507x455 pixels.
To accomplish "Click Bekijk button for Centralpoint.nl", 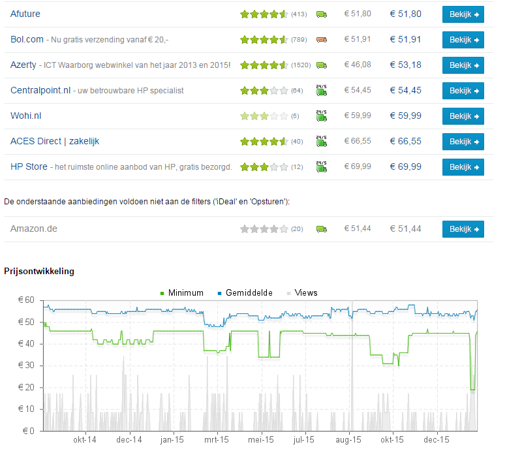I will point(463,91).
